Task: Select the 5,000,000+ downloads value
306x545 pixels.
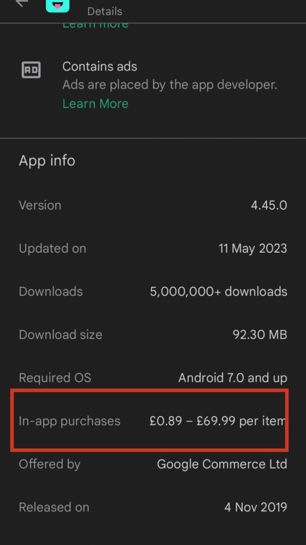Action: coord(218,292)
